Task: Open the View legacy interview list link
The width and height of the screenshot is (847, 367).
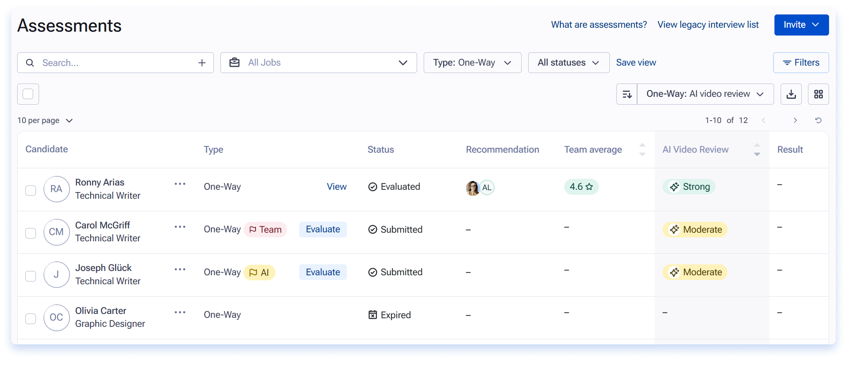Action: point(708,25)
